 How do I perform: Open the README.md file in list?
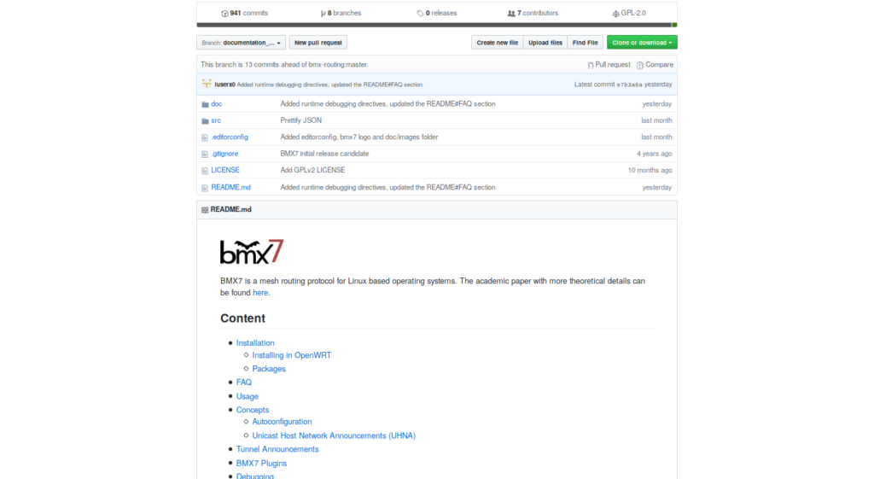[x=230, y=187]
